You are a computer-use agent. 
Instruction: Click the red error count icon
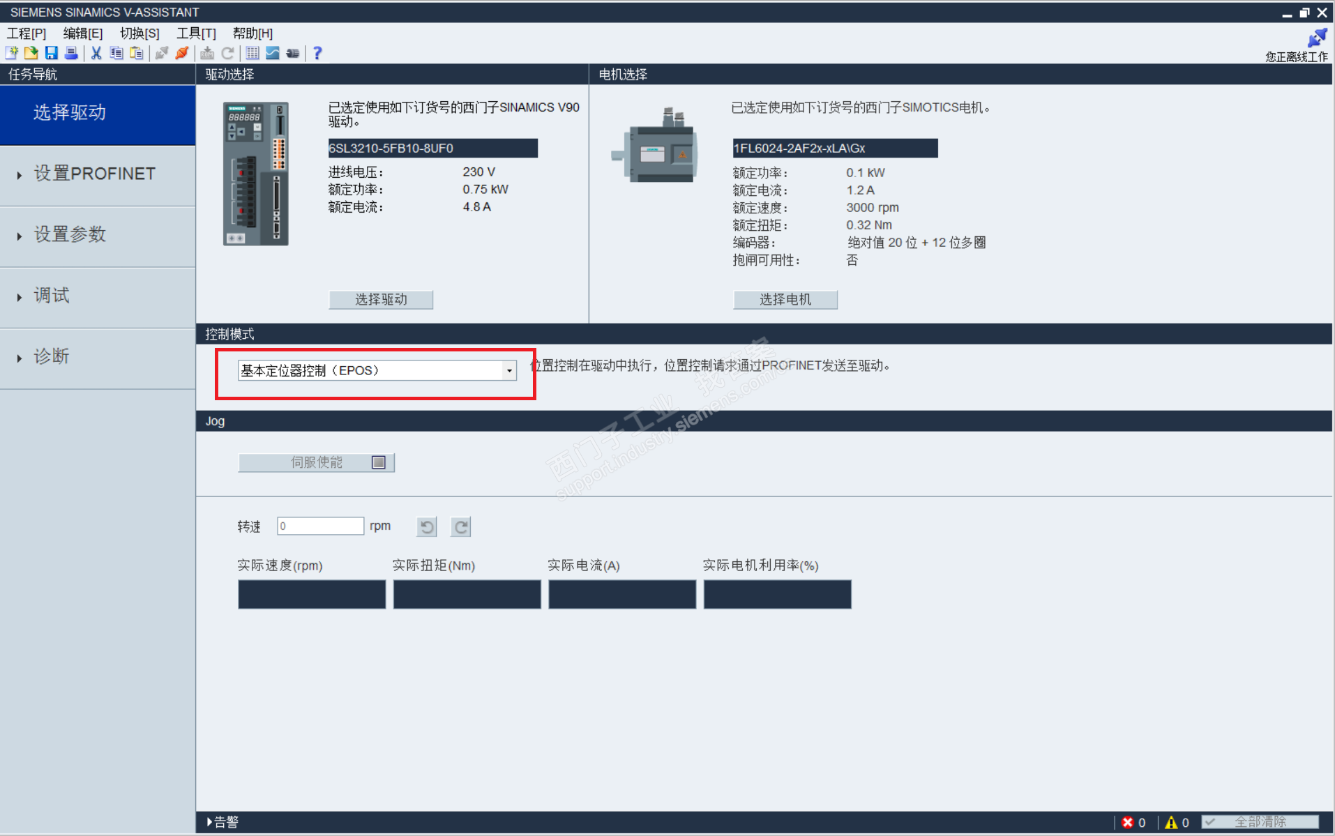click(x=1127, y=822)
